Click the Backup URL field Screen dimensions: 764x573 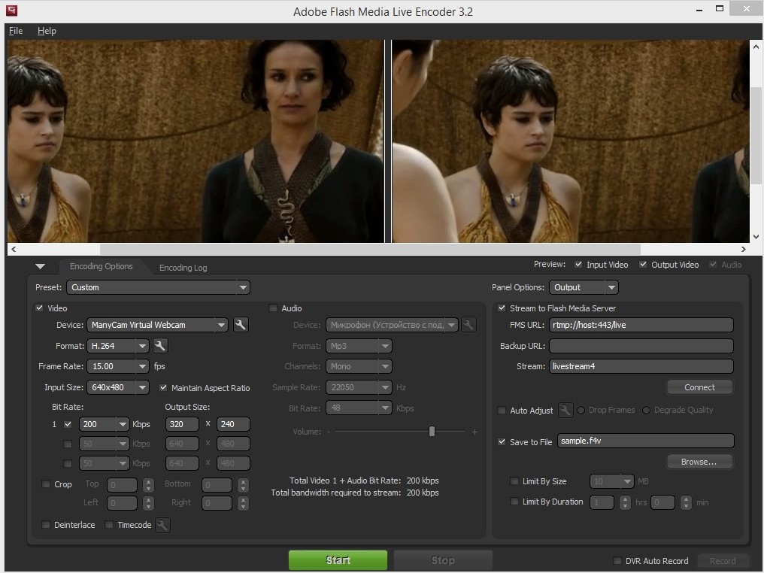[x=641, y=345]
